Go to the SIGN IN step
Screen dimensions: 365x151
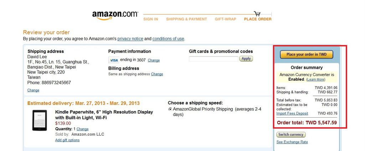[151, 19]
